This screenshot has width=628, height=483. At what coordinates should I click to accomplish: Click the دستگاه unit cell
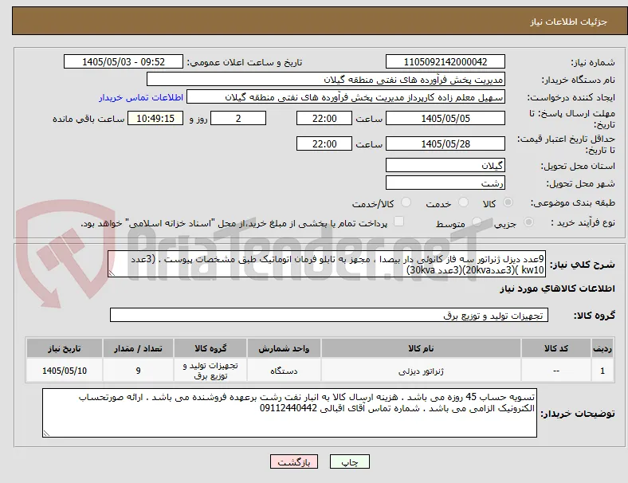pyautogui.click(x=284, y=371)
